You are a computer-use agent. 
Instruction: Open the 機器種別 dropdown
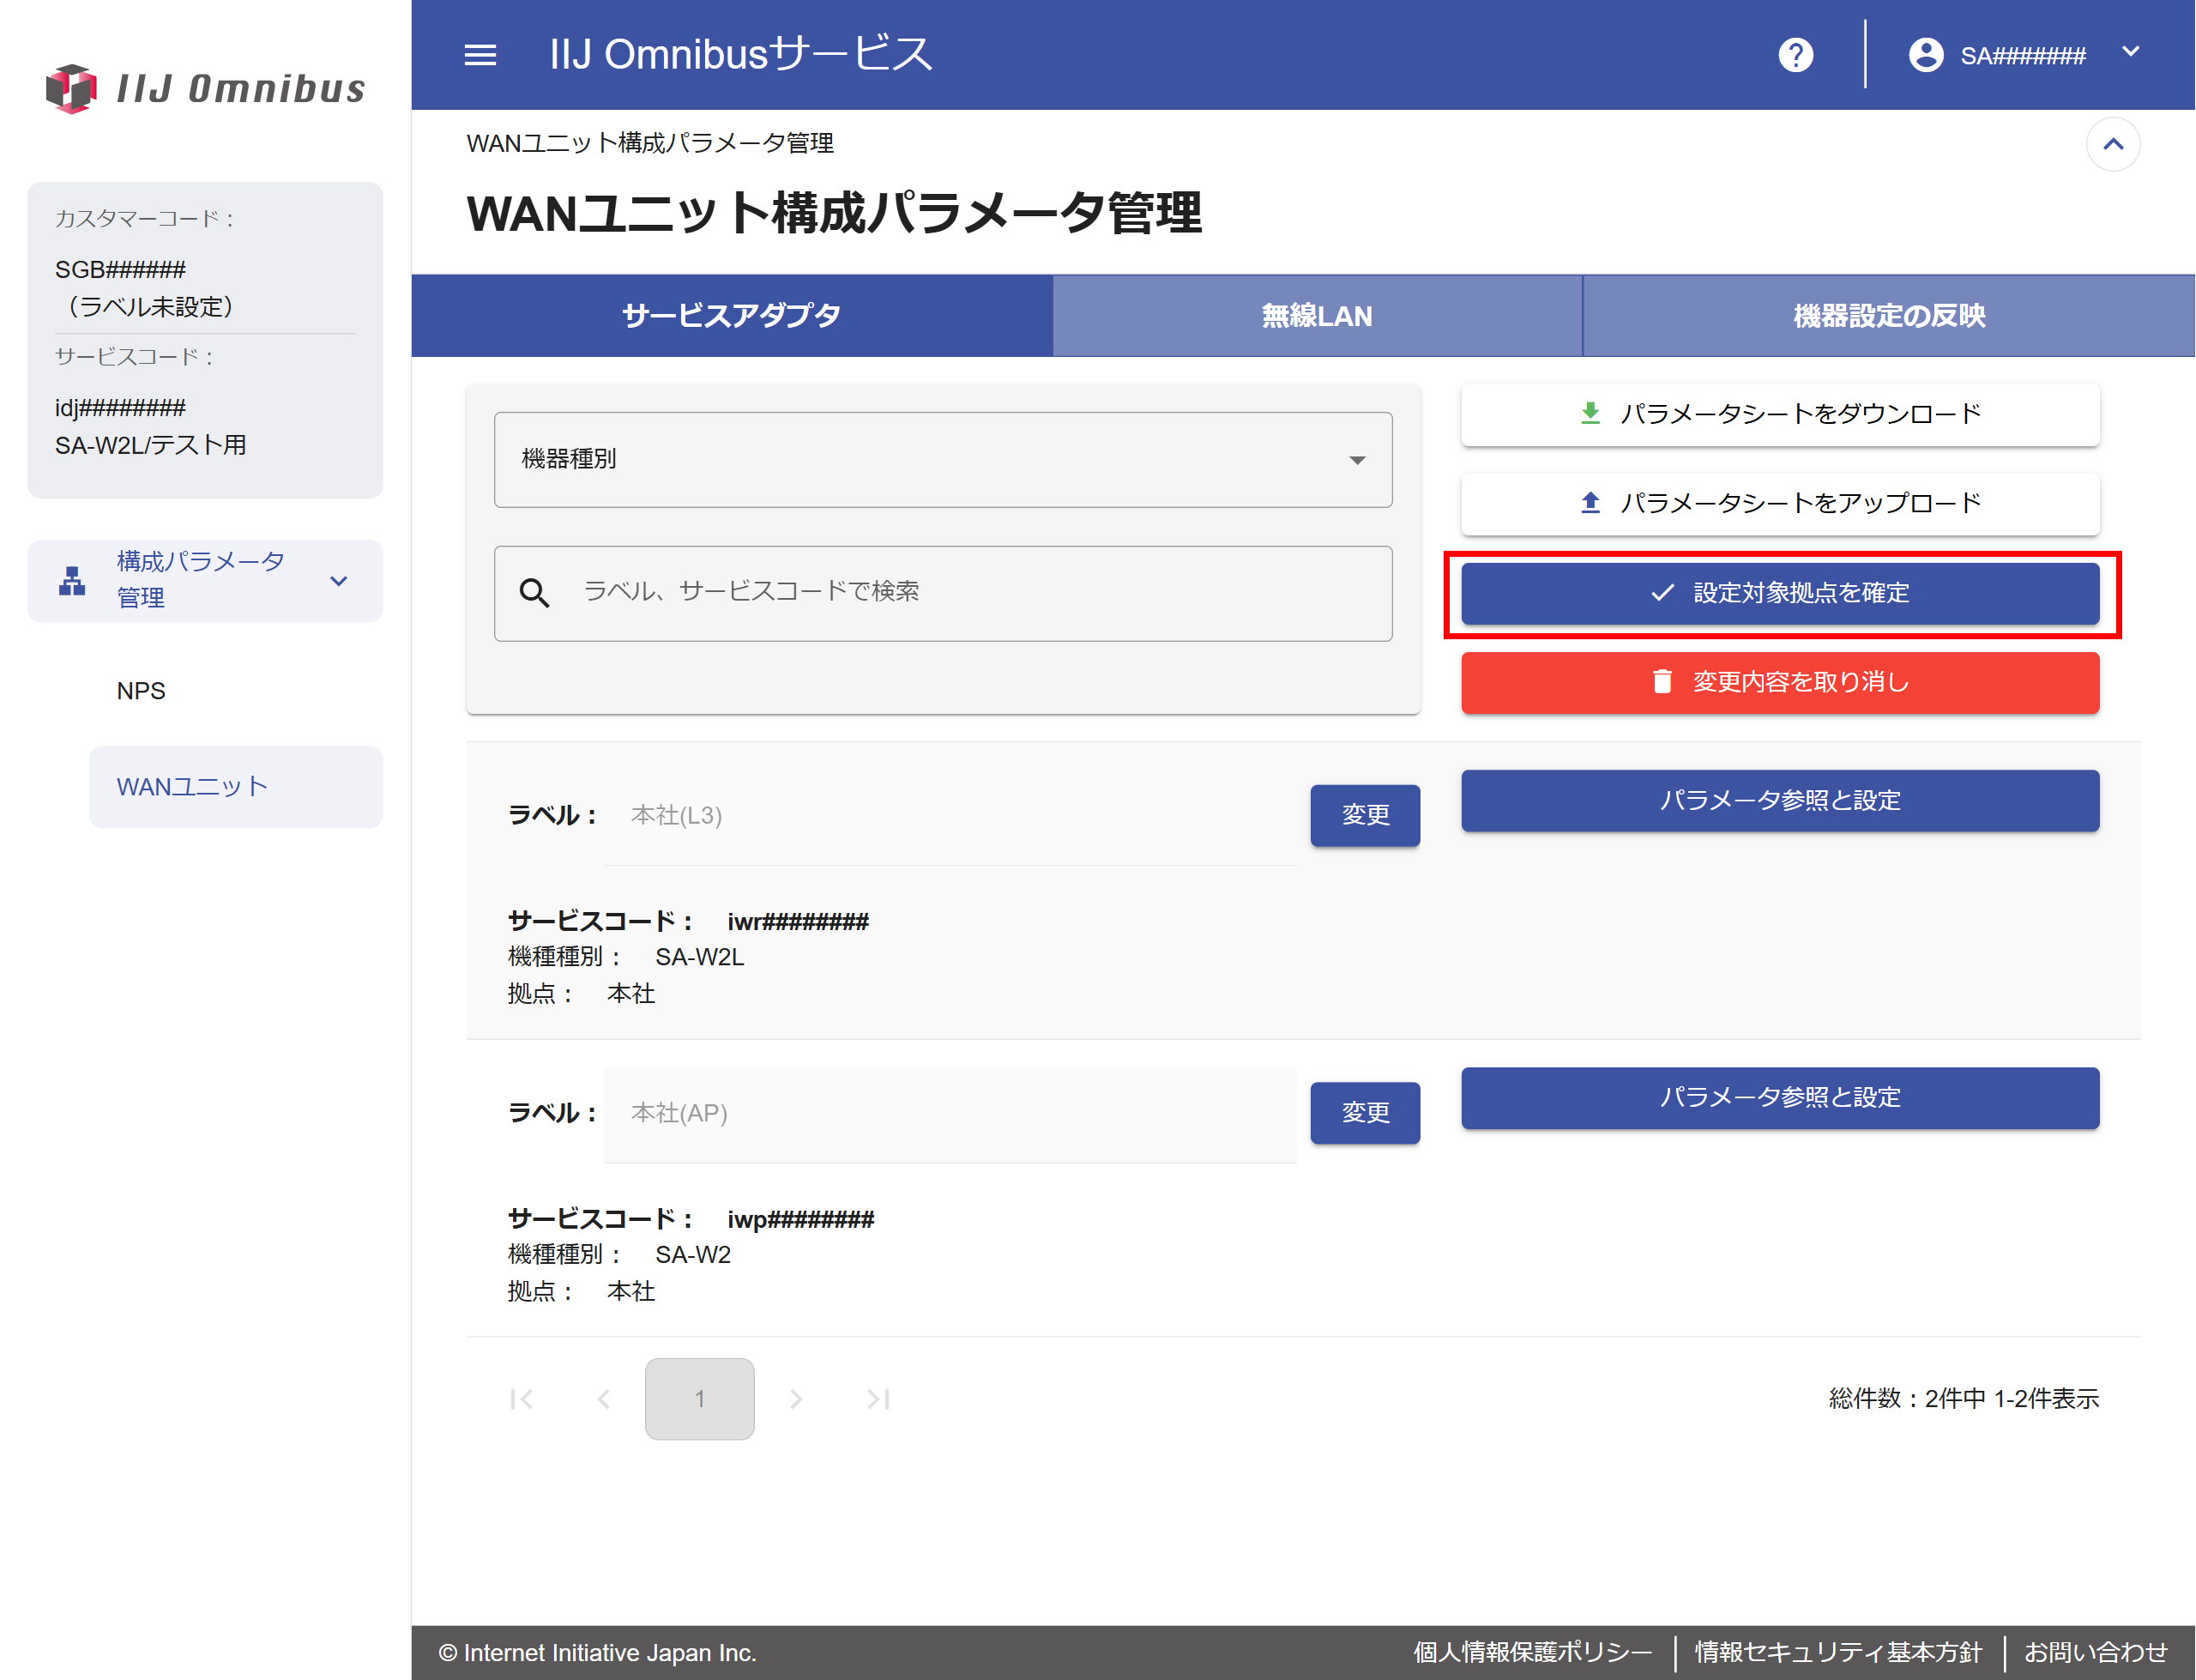tap(943, 459)
